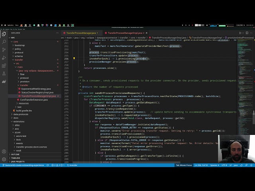
Task: Open the Extensions view
Action: click(4, 66)
